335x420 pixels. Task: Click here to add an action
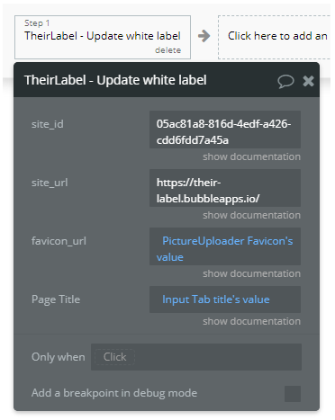click(x=276, y=37)
